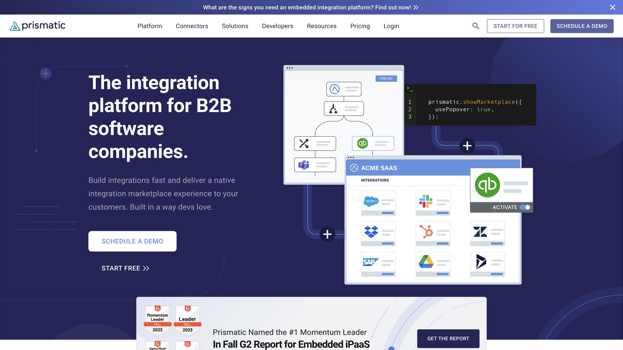Expand the Solutions menu
This screenshot has width=623, height=350.
click(x=235, y=26)
